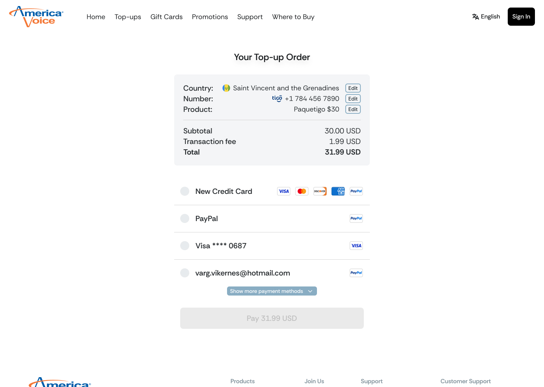The height and width of the screenshot is (387, 544).
Task: Click the '+1 784 456 7890' phone number
Action: click(312, 99)
